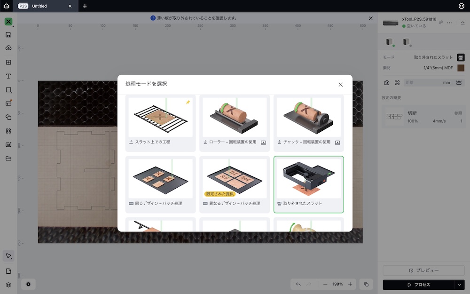Open the history clock icon at top-right

coord(461,5)
